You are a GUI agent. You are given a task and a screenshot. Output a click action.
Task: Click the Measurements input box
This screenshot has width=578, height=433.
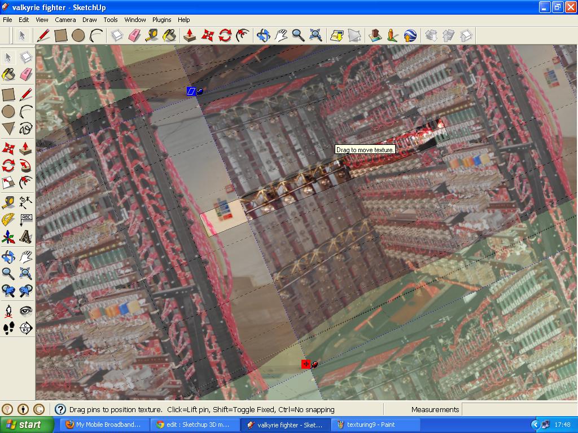tap(519, 409)
